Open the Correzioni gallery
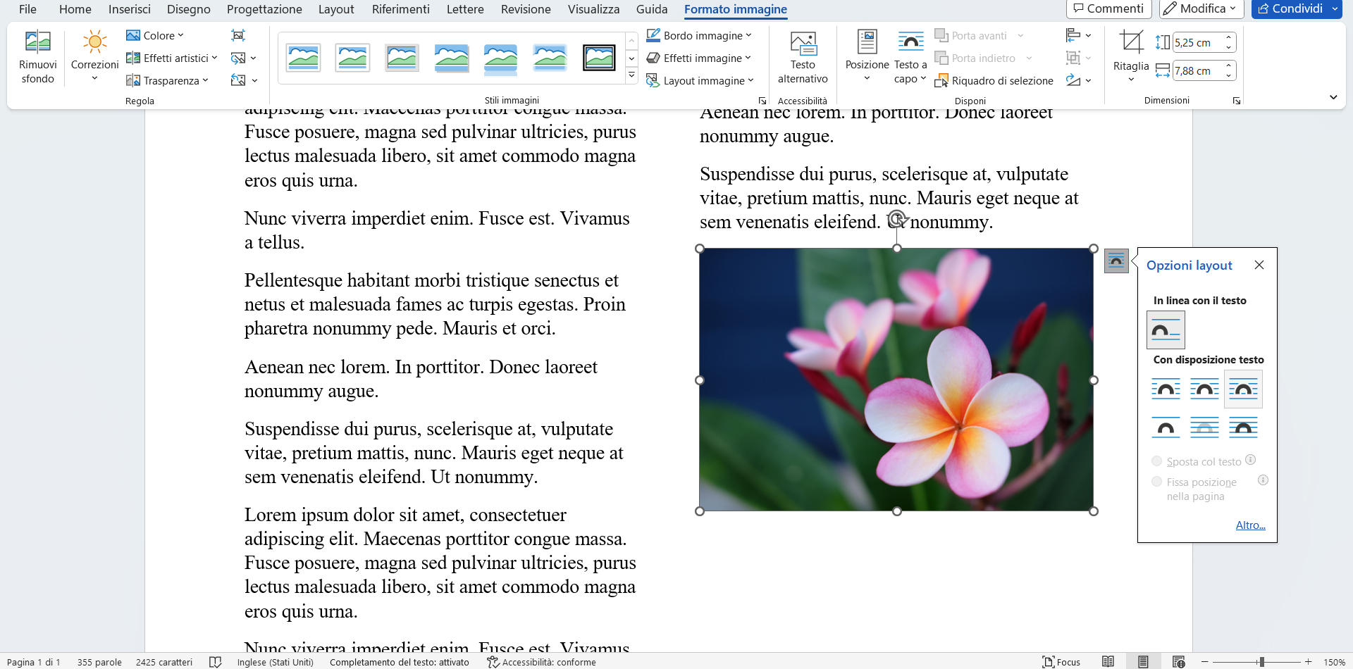Viewport: 1353px width, 669px height. (94, 56)
